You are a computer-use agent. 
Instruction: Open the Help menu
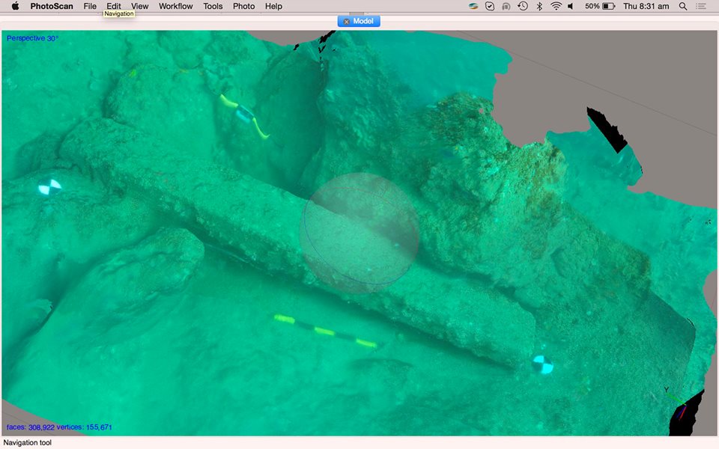click(273, 6)
